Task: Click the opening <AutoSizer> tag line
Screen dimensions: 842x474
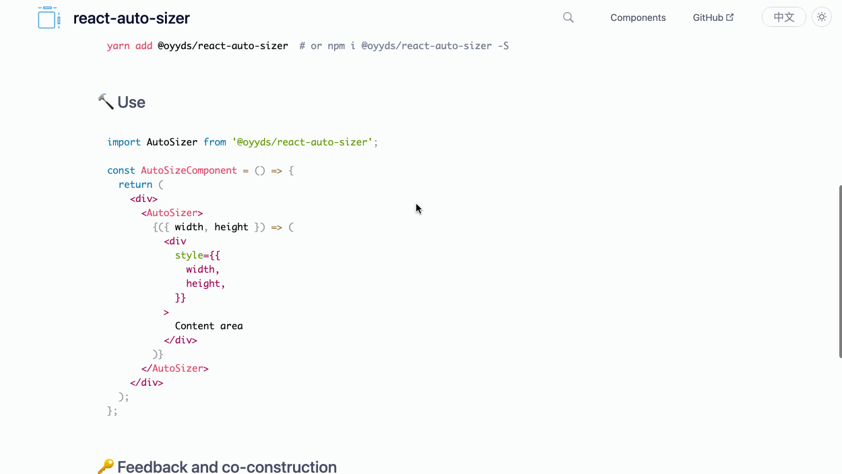Action: (x=172, y=213)
